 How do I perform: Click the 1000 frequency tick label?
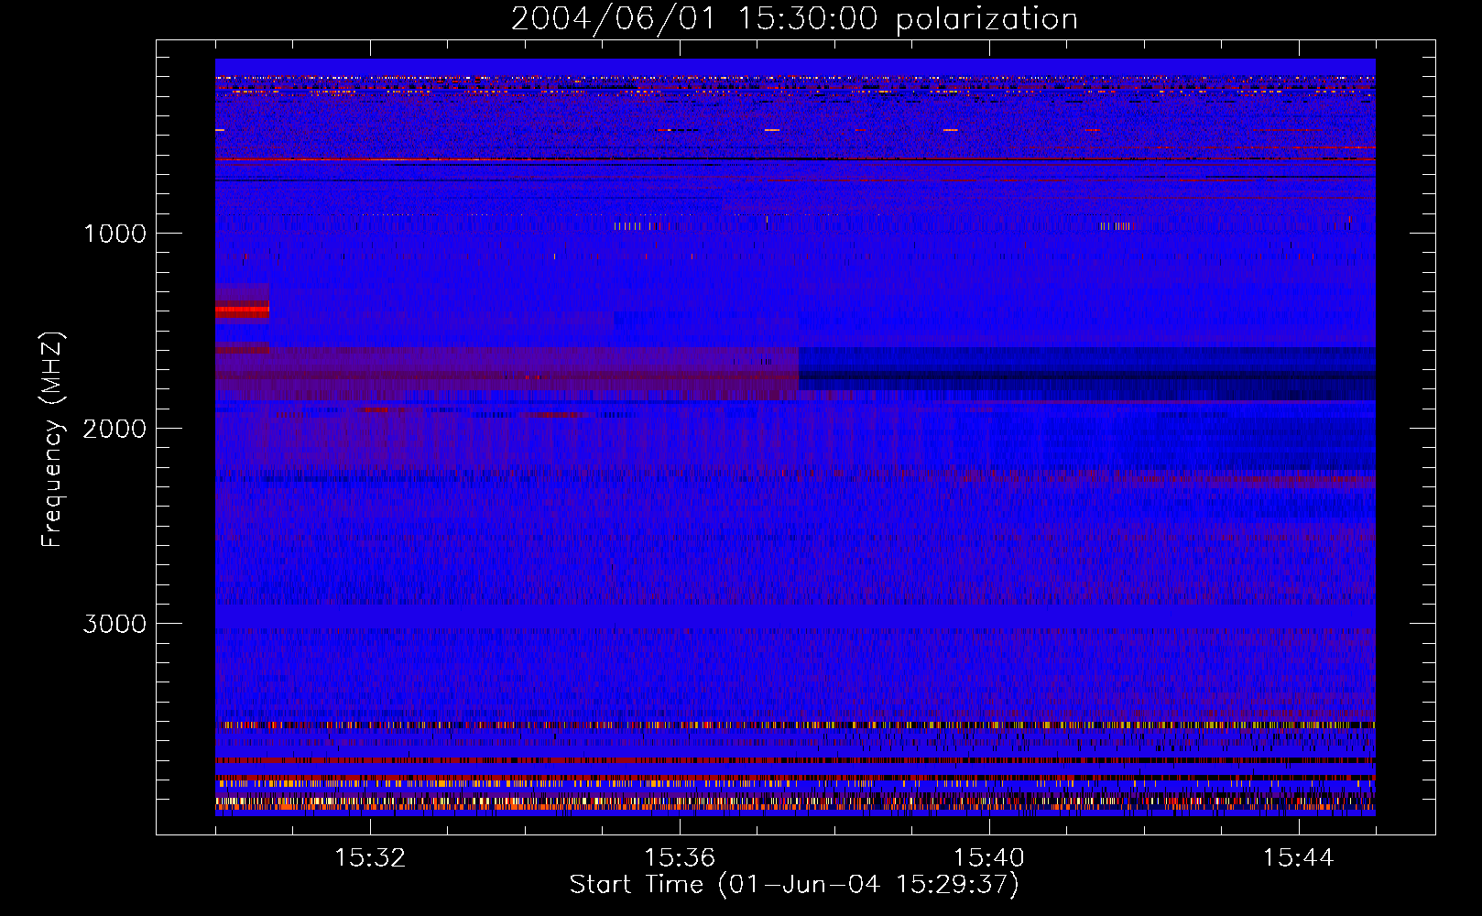(115, 234)
